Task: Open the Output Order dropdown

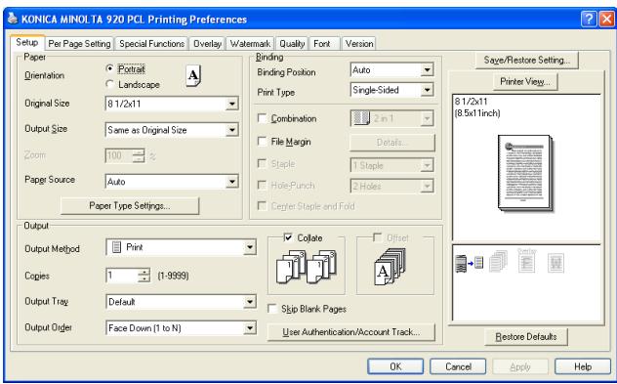Action: pos(250,327)
